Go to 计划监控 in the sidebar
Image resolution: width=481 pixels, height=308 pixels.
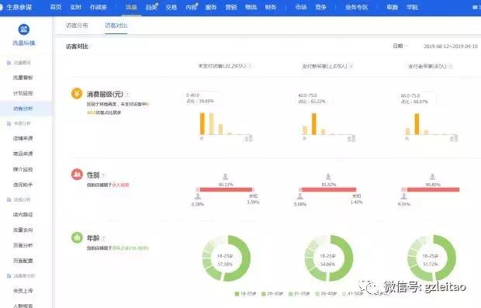pos(23,93)
